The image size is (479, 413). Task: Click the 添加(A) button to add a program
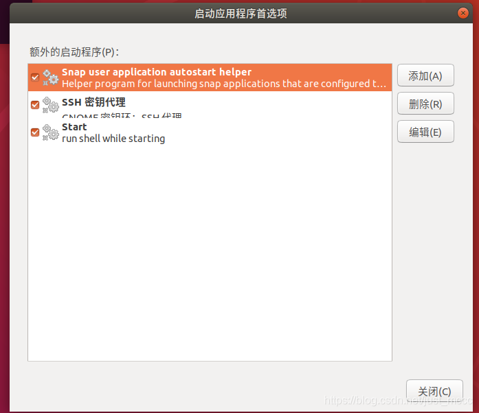click(x=425, y=75)
